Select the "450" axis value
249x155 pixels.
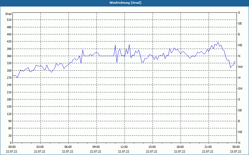click(x=9, y=34)
